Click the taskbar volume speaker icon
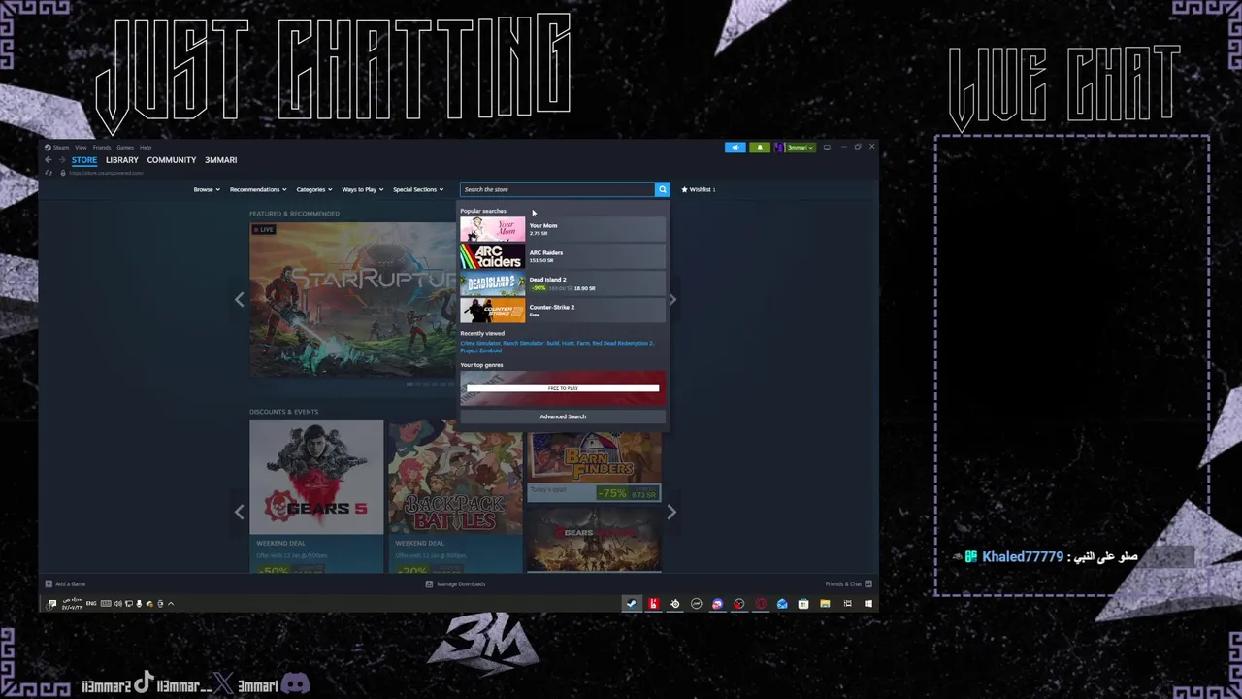This screenshot has width=1242, height=699. pos(118,604)
